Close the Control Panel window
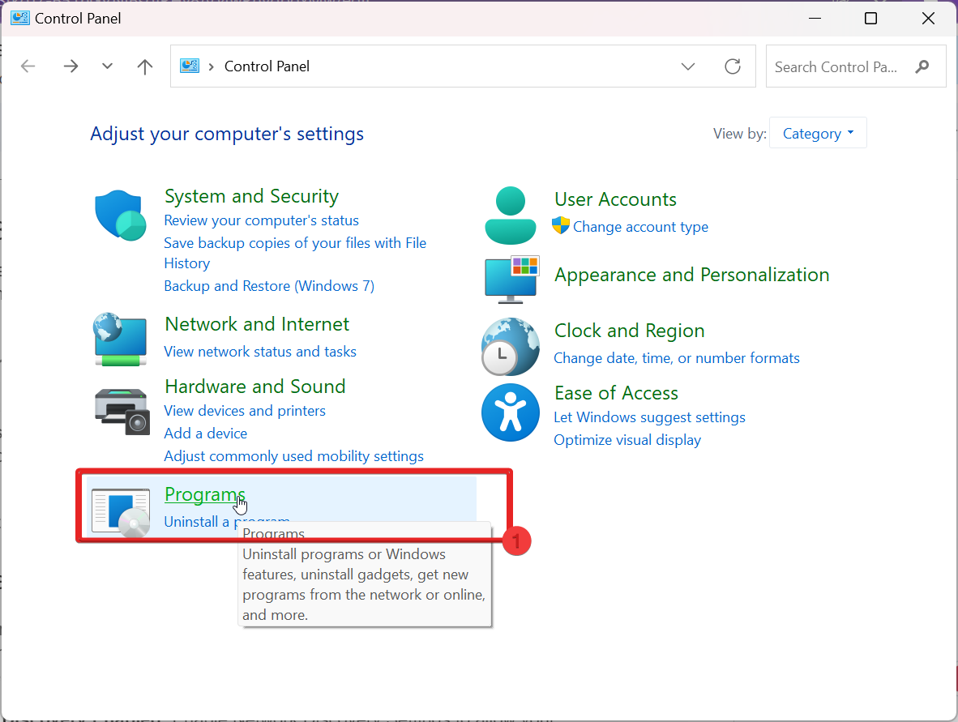Image resolution: width=958 pixels, height=722 pixels. 928,19
